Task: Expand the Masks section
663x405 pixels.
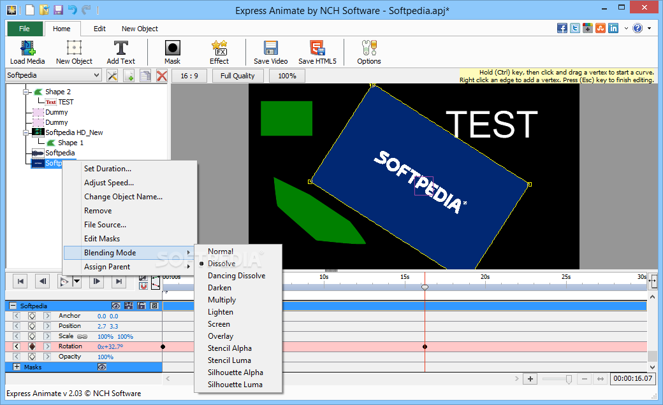Action: [17, 367]
